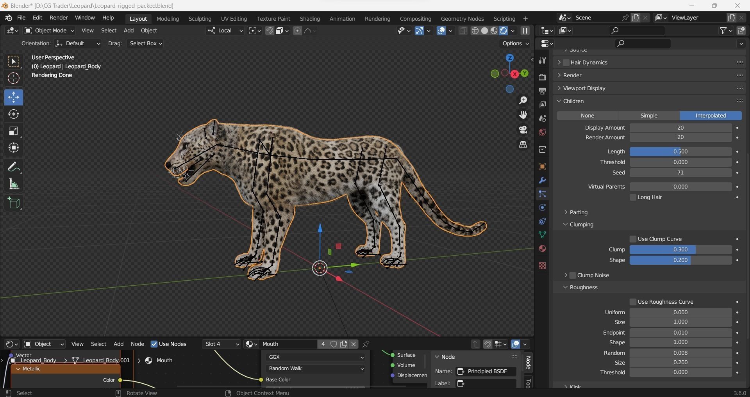Activate the Scale tool
This screenshot has width=750, height=397.
point(14,131)
